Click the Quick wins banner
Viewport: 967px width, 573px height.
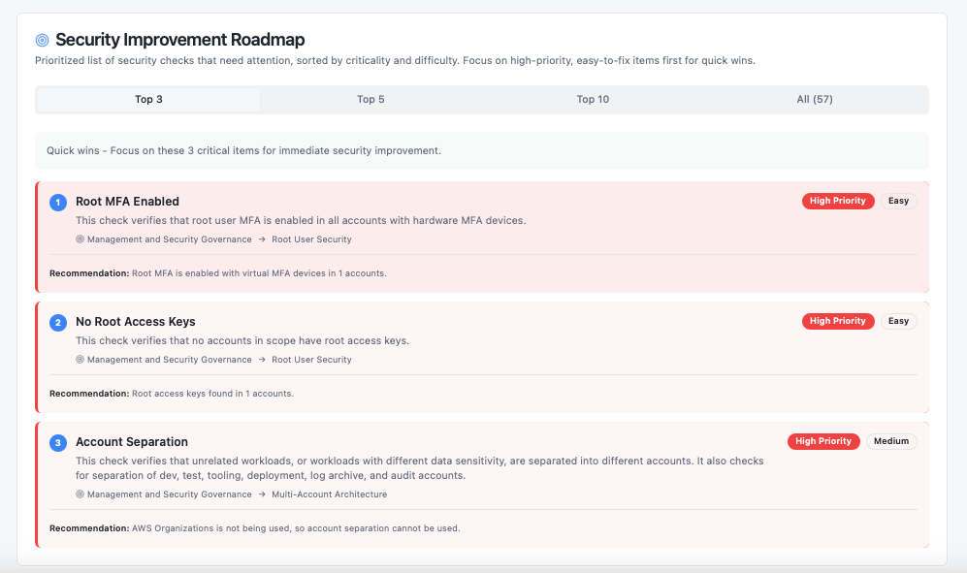tap(483, 150)
